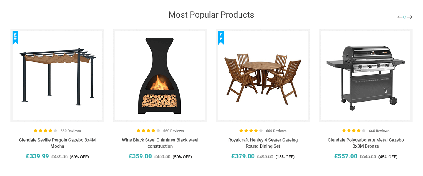
Task: Click the £557.00 price on Metal Gazebo
Action: coord(346,156)
